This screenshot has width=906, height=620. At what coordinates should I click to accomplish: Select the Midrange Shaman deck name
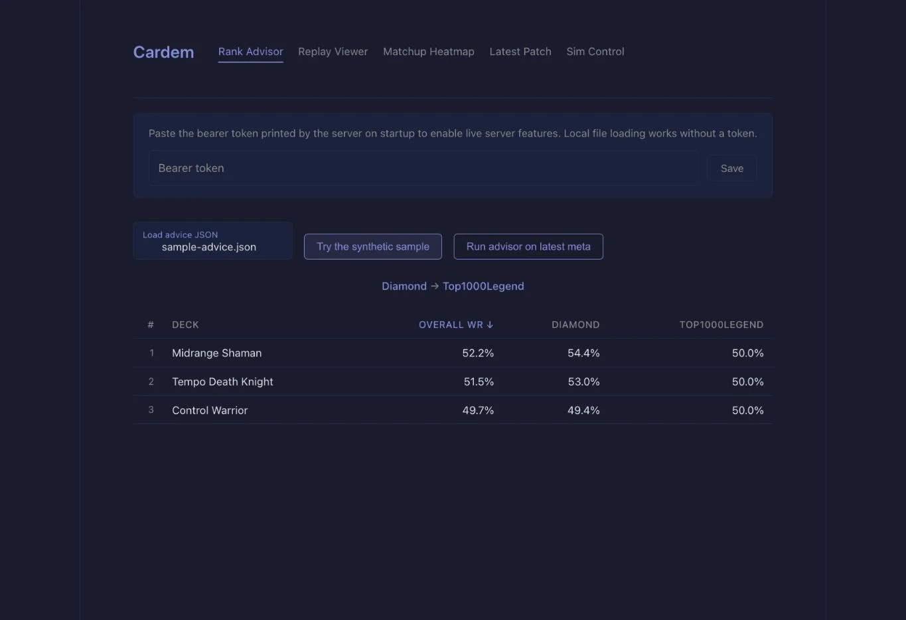tap(217, 353)
